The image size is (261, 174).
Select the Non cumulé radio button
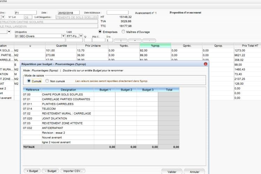click(x=47, y=81)
